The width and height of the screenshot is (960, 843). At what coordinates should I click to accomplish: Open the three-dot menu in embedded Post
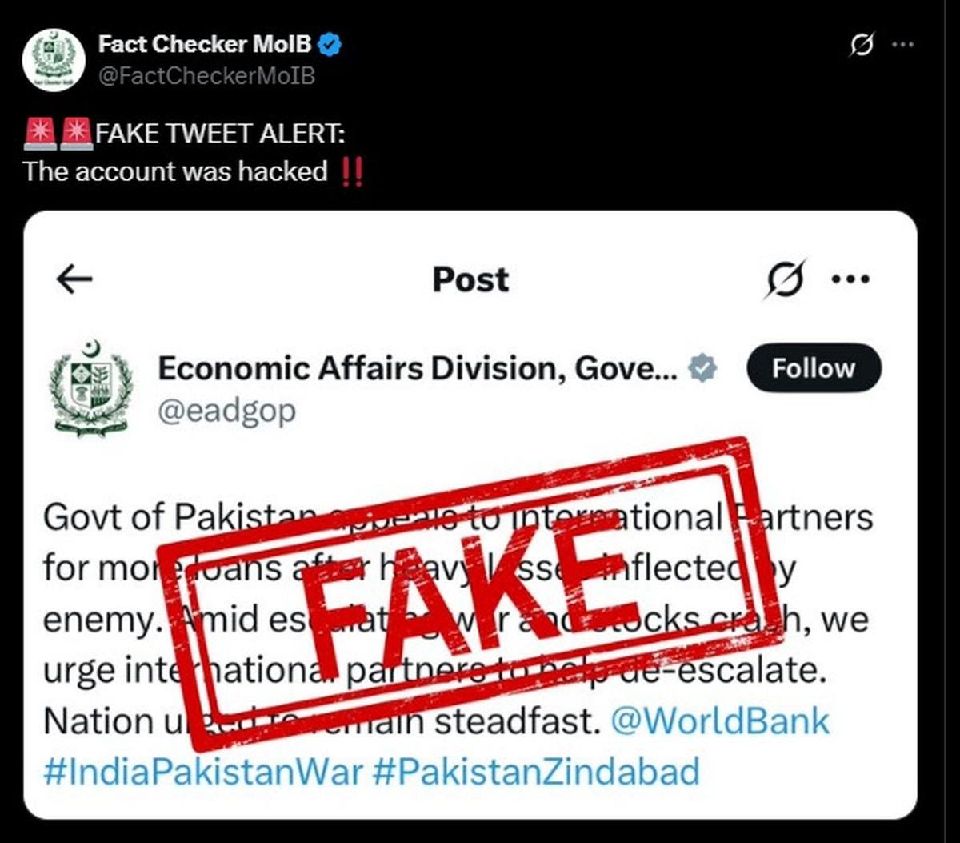coord(850,279)
